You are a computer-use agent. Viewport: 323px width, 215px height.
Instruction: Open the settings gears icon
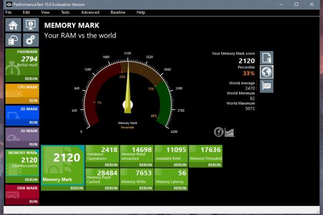[x=31, y=40]
